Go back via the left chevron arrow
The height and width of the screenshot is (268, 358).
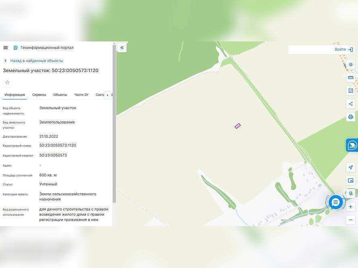pyautogui.click(x=6, y=61)
